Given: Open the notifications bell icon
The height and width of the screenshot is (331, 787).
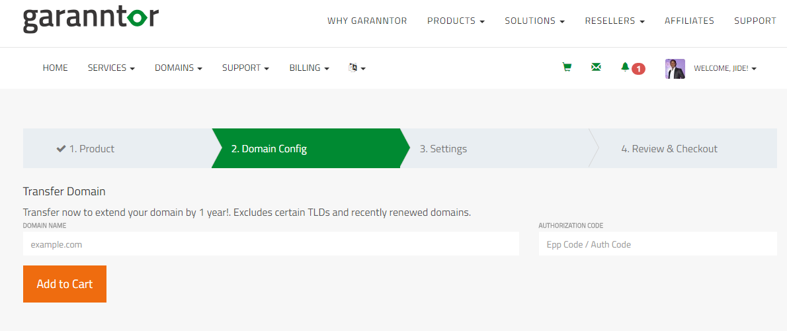Looking at the screenshot, I should pyautogui.click(x=625, y=67).
